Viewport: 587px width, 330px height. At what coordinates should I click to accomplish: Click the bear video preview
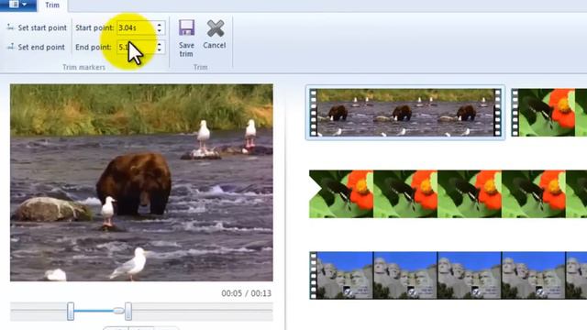(141, 182)
